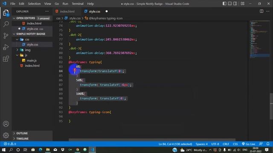Close the unsaved style.css tab dot
Image resolution: width=273 pixels, height=153 pixels.
[107, 11]
